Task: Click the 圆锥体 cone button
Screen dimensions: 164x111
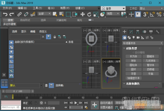Action: pos(150,56)
